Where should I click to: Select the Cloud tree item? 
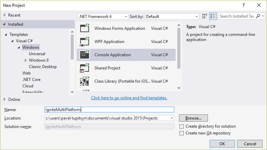click(x=28, y=86)
